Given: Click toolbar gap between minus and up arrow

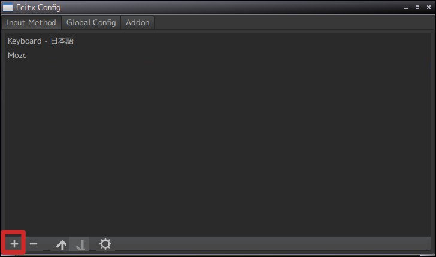Looking at the screenshot, I should (47, 244).
